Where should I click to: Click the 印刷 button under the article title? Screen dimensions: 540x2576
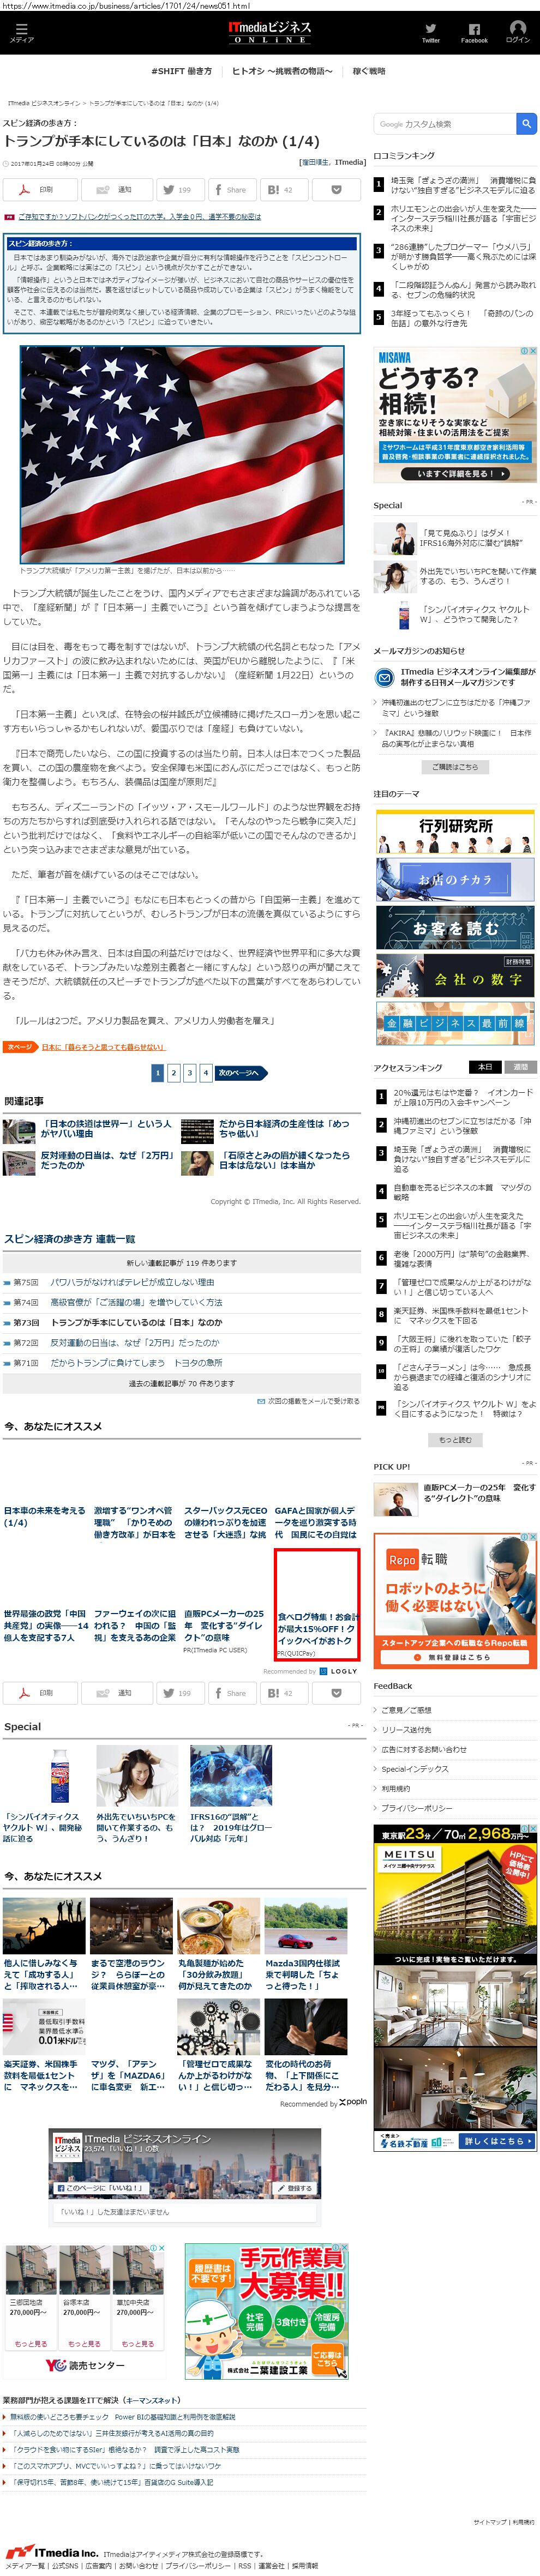tap(40, 189)
